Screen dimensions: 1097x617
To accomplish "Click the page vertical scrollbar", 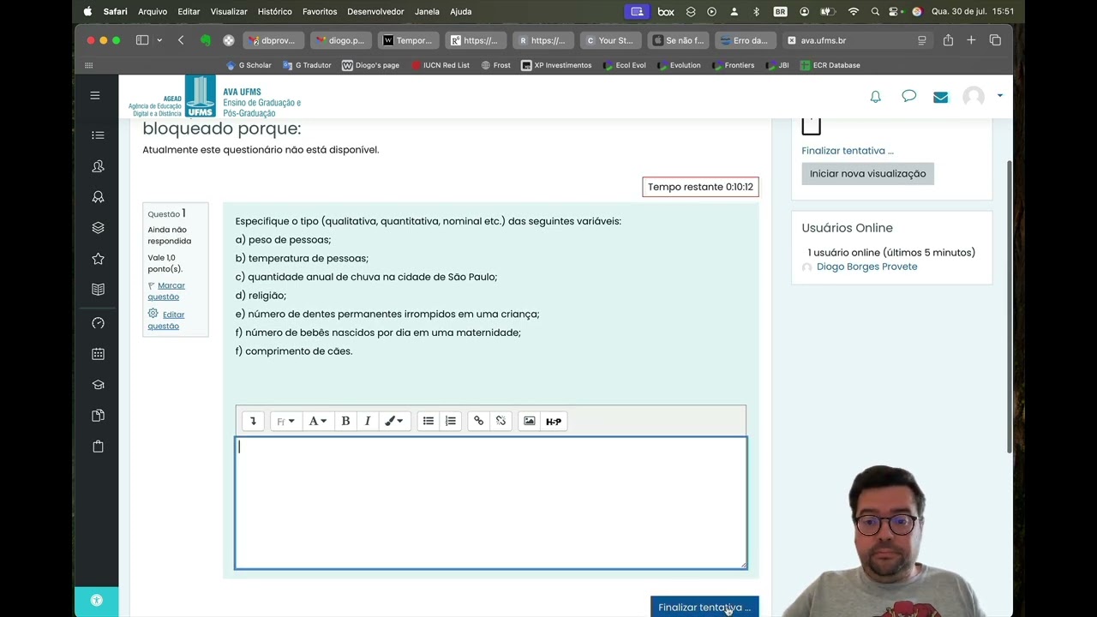I will (x=1009, y=306).
